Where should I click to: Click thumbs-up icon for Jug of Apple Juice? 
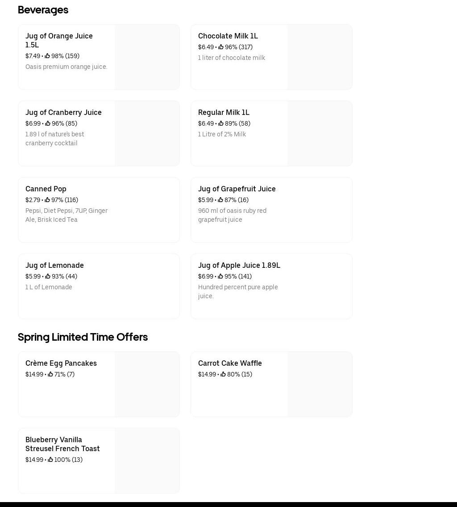pos(220,276)
